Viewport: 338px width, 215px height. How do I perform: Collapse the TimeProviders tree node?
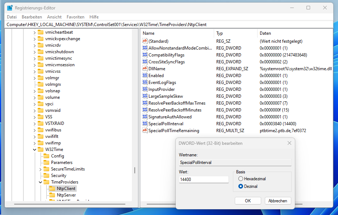[x=40, y=182]
